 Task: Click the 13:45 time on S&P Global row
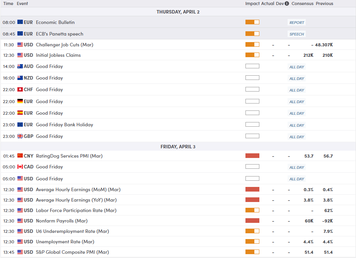coord(9,252)
